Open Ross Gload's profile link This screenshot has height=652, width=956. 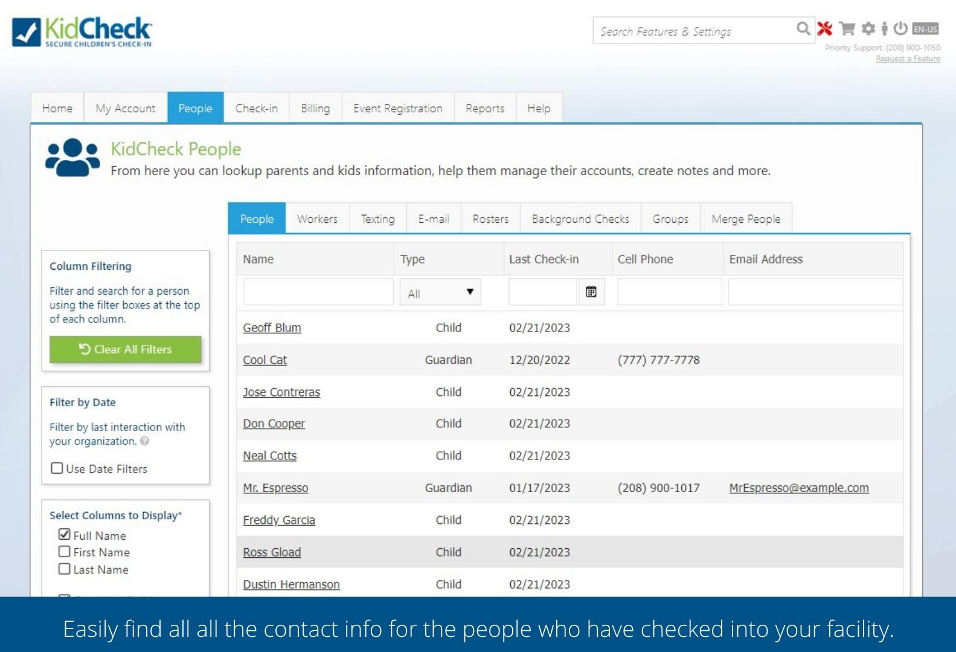click(272, 552)
